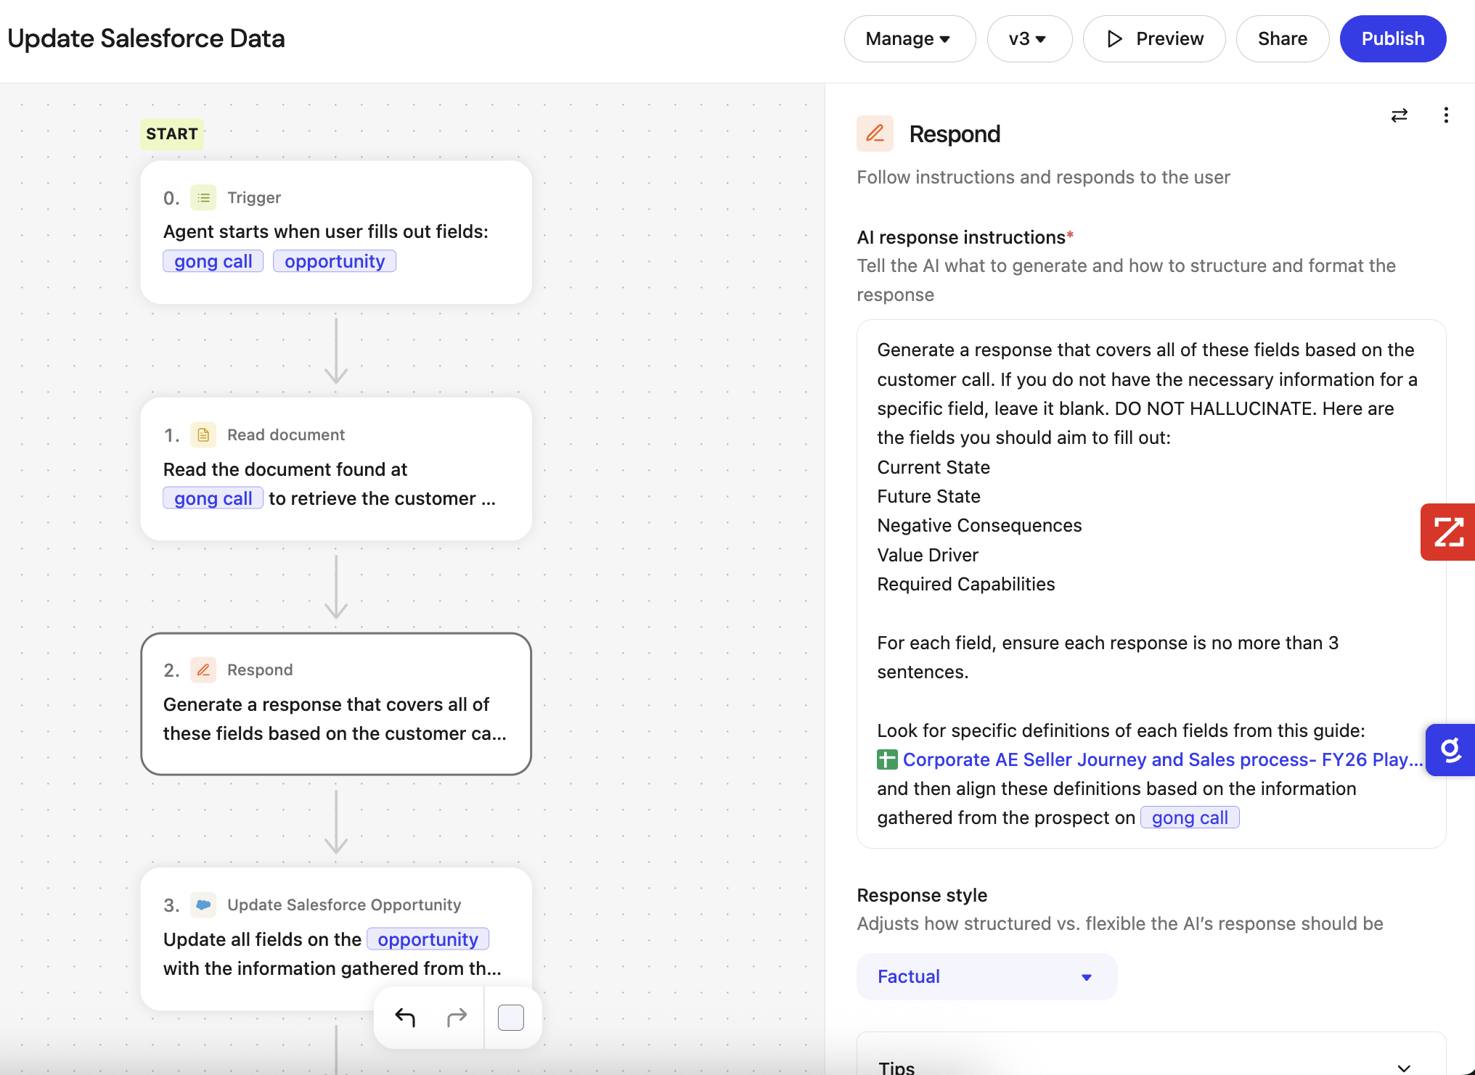The image size is (1475, 1075).
Task: Click the 'Future State' line in instructions
Action: click(929, 496)
